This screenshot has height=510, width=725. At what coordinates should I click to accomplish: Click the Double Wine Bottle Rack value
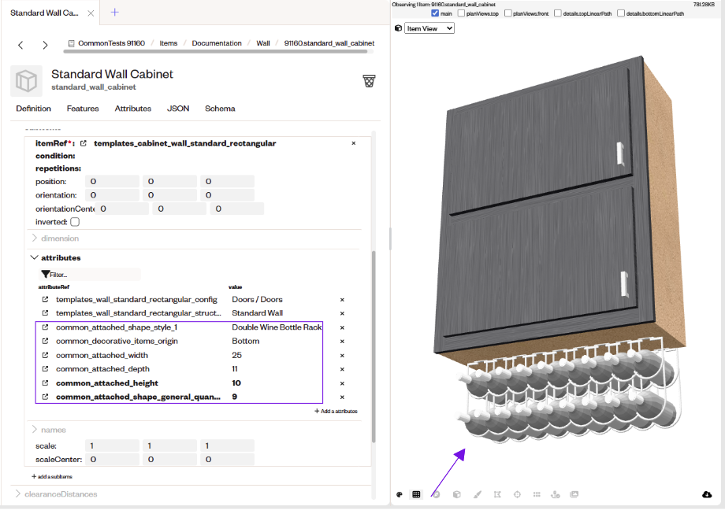[277, 327]
